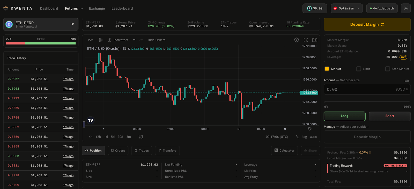Open candlestick chart type selector
Screen dimensions: 414x189
click(101, 40)
